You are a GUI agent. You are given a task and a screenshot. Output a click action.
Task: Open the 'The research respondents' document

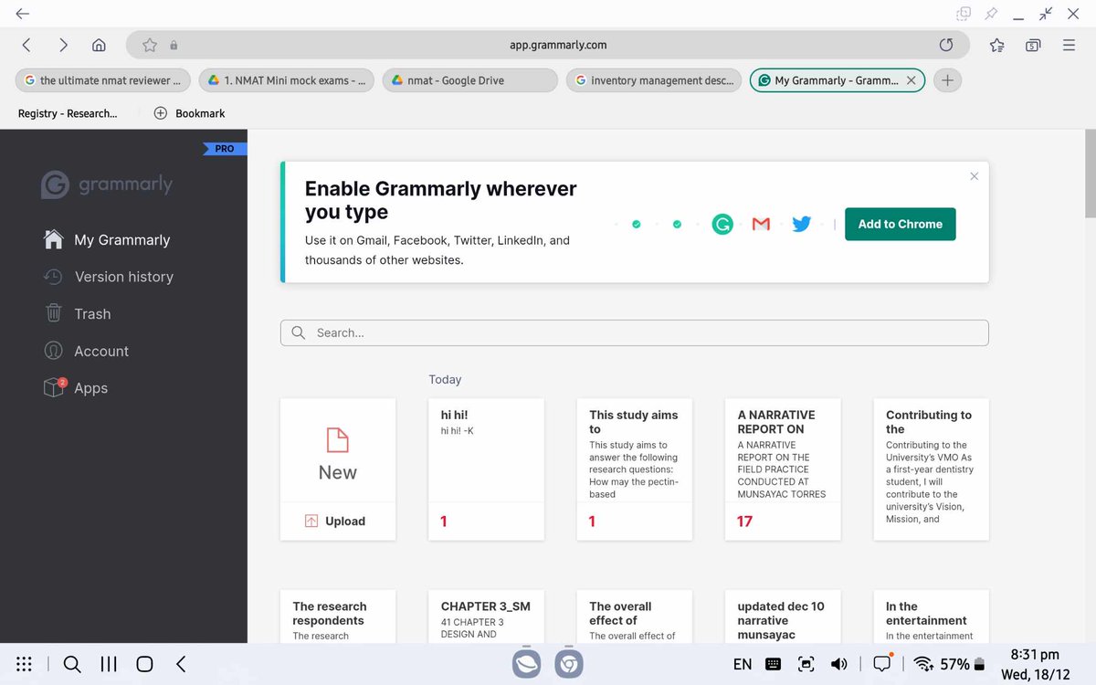[338, 616]
